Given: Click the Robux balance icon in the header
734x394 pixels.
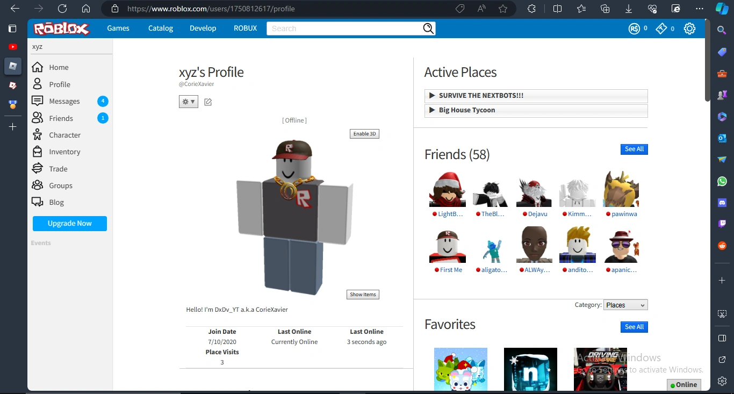Looking at the screenshot, I should (x=635, y=28).
